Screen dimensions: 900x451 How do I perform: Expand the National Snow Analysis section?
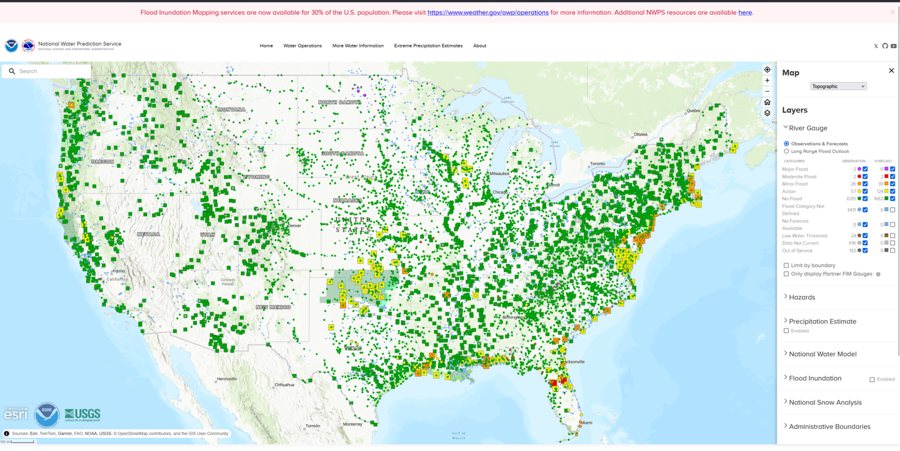pos(822,403)
